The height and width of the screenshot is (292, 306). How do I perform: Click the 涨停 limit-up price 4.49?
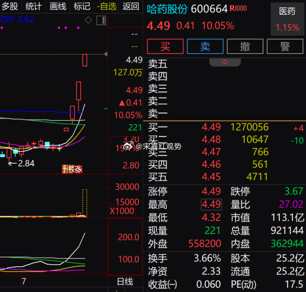tap(211, 191)
